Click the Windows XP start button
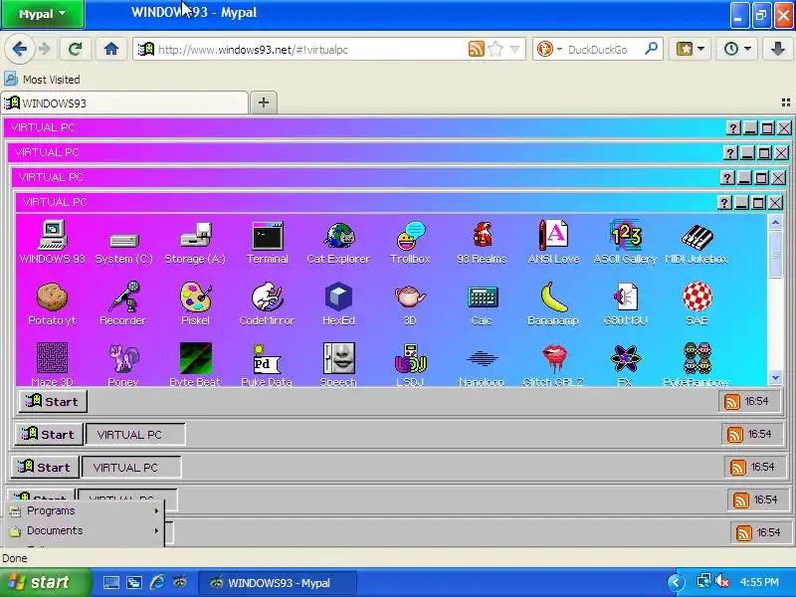This screenshot has height=597, width=796. (x=46, y=582)
